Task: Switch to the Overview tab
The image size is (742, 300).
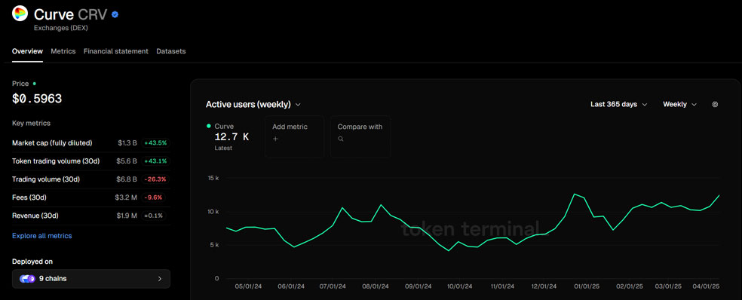Action: pos(27,51)
